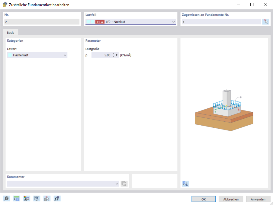Click the Anwenden button
The height and width of the screenshot is (205, 273).
258,199
